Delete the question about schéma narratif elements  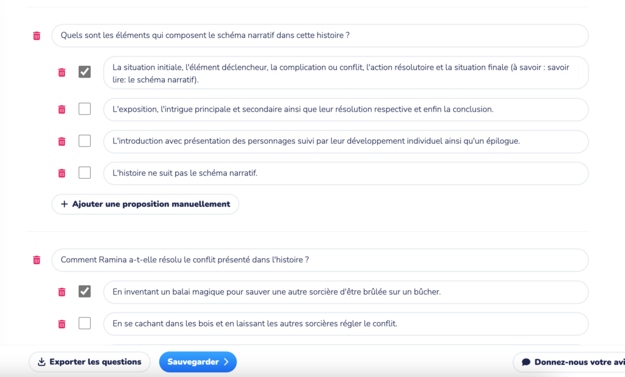(37, 36)
